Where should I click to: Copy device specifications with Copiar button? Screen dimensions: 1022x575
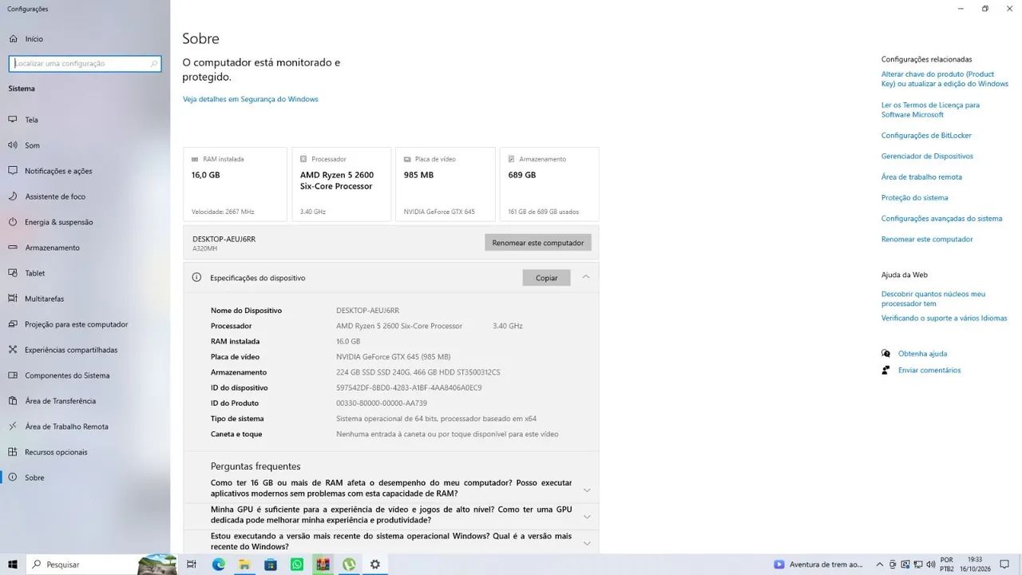coord(547,278)
